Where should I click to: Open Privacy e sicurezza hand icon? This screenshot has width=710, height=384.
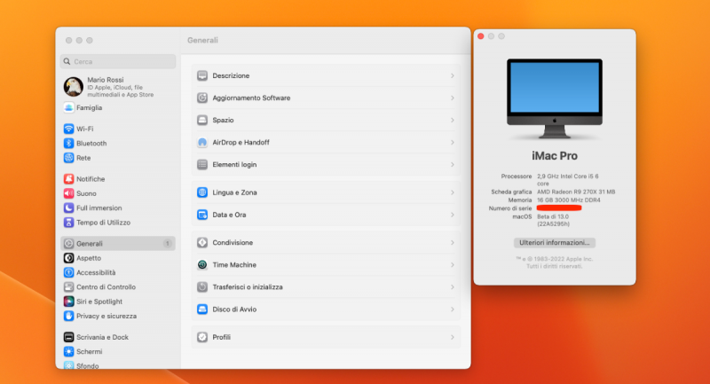click(x=68, y=316)
